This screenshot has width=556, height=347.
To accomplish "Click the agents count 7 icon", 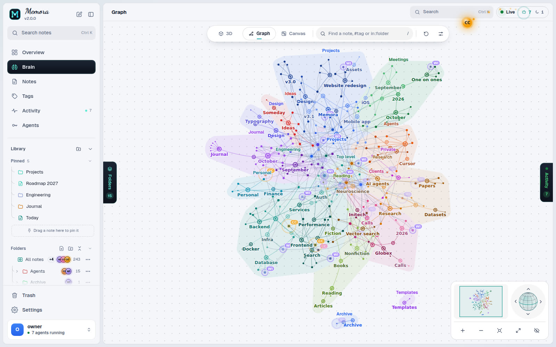I will point(526,12).
